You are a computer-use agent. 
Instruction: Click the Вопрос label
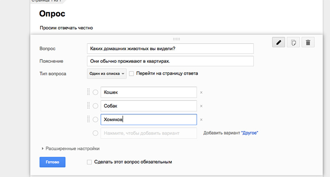click(x=47, y=48)
